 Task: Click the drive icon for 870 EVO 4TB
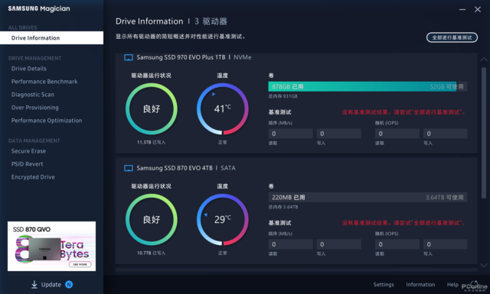tap(129, 168)
